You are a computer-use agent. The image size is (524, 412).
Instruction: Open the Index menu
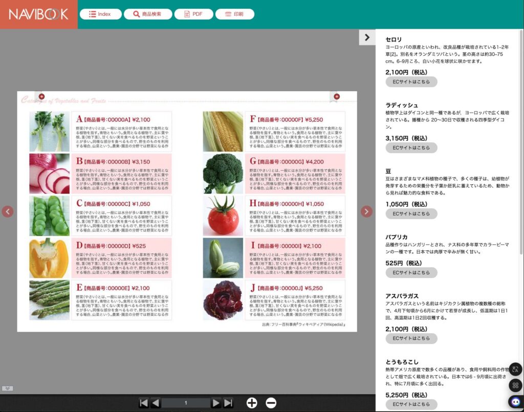(101, 14)
